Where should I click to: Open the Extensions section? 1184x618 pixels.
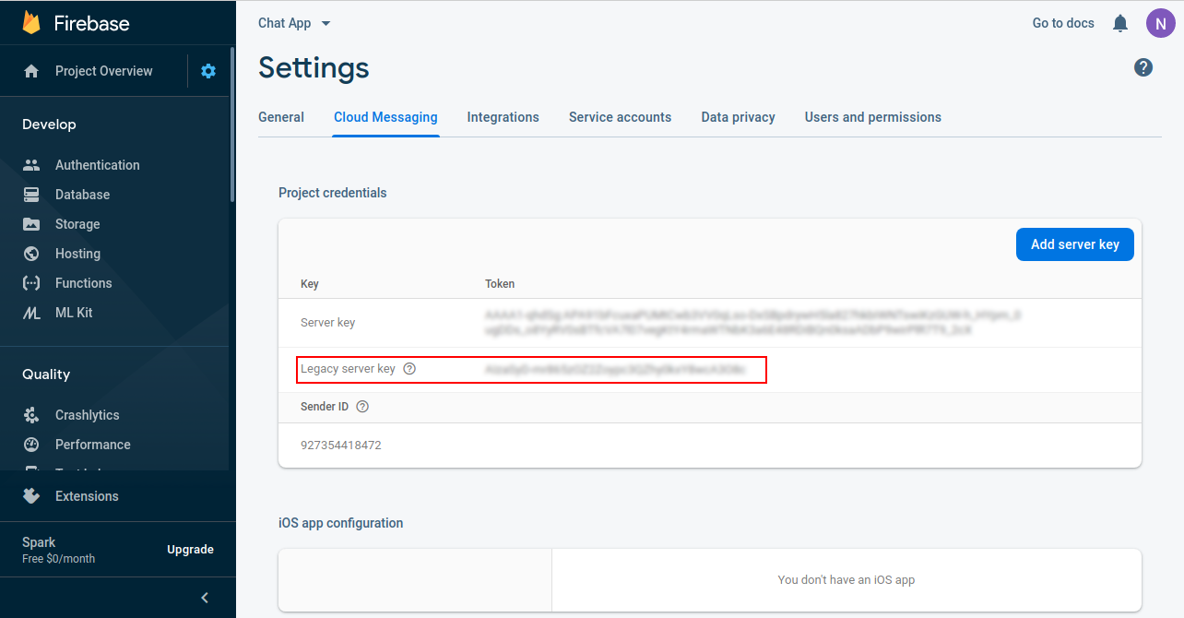coord(86,495)
